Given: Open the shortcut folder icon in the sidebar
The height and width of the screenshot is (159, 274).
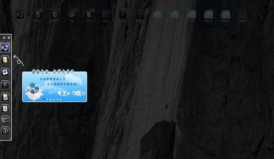Looking at the screenshot, I should point(5,97).
